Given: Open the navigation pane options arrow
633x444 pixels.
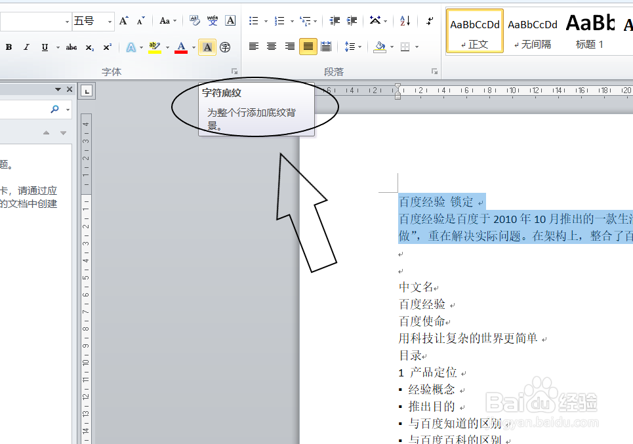Looking at the screenshot, I should click(x=58, y=89).
